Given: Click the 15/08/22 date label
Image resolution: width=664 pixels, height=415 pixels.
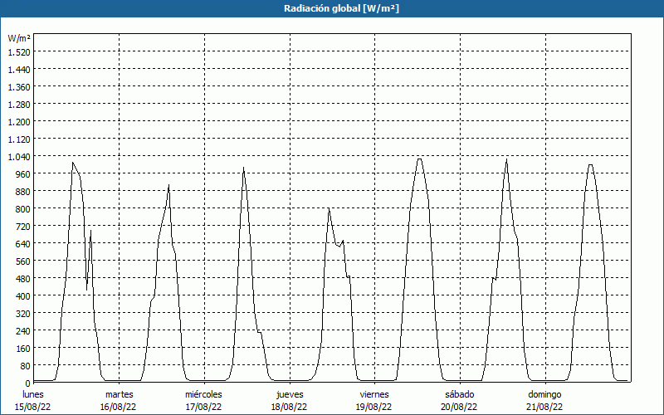Looking at the screenshot, I should (x=33, y=407).
